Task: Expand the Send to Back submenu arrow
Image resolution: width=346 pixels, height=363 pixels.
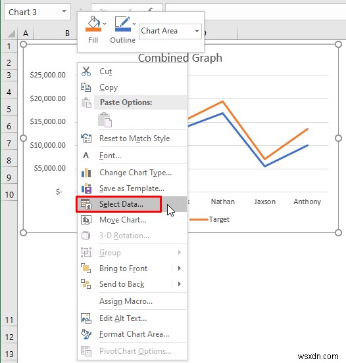Action: (x=180, y=284)
